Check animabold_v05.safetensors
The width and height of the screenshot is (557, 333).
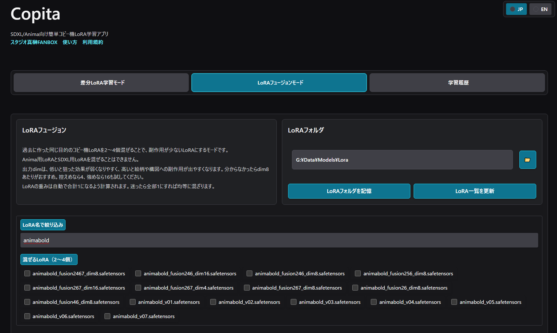(x=454, y=302)
